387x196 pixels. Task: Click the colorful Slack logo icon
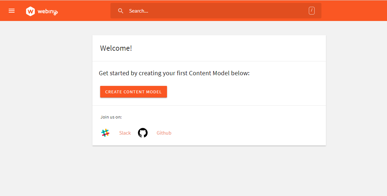(x=105, y=133)
